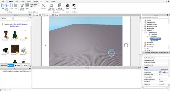Viewport: 170px width, 95px height.
Task: Click the emulated device home button circle
Action: [126, 45]
